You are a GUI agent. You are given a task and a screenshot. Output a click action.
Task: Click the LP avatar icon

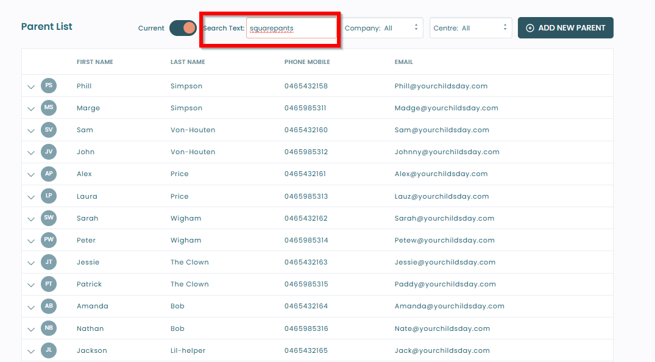[49, 196]
